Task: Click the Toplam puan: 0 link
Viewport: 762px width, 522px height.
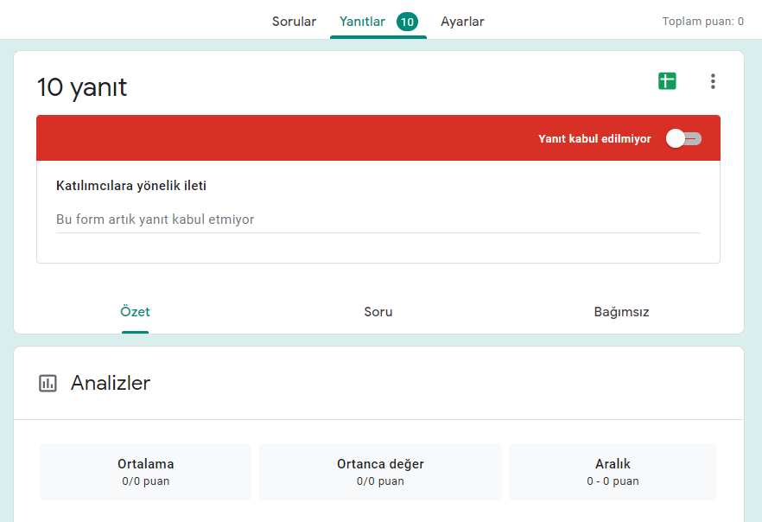Action: click(703, 21)
